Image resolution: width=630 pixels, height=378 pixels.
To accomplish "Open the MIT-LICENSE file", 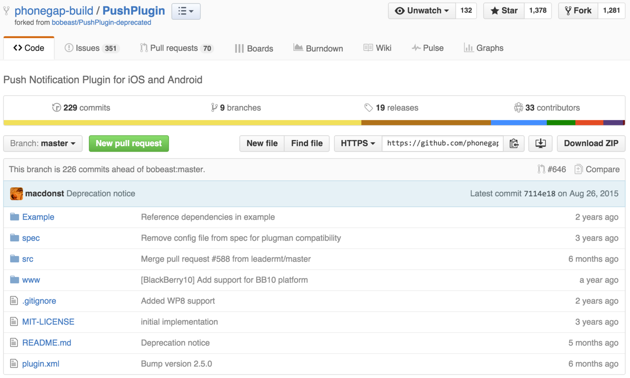I will pyautogui.click(x=48, y=322).
